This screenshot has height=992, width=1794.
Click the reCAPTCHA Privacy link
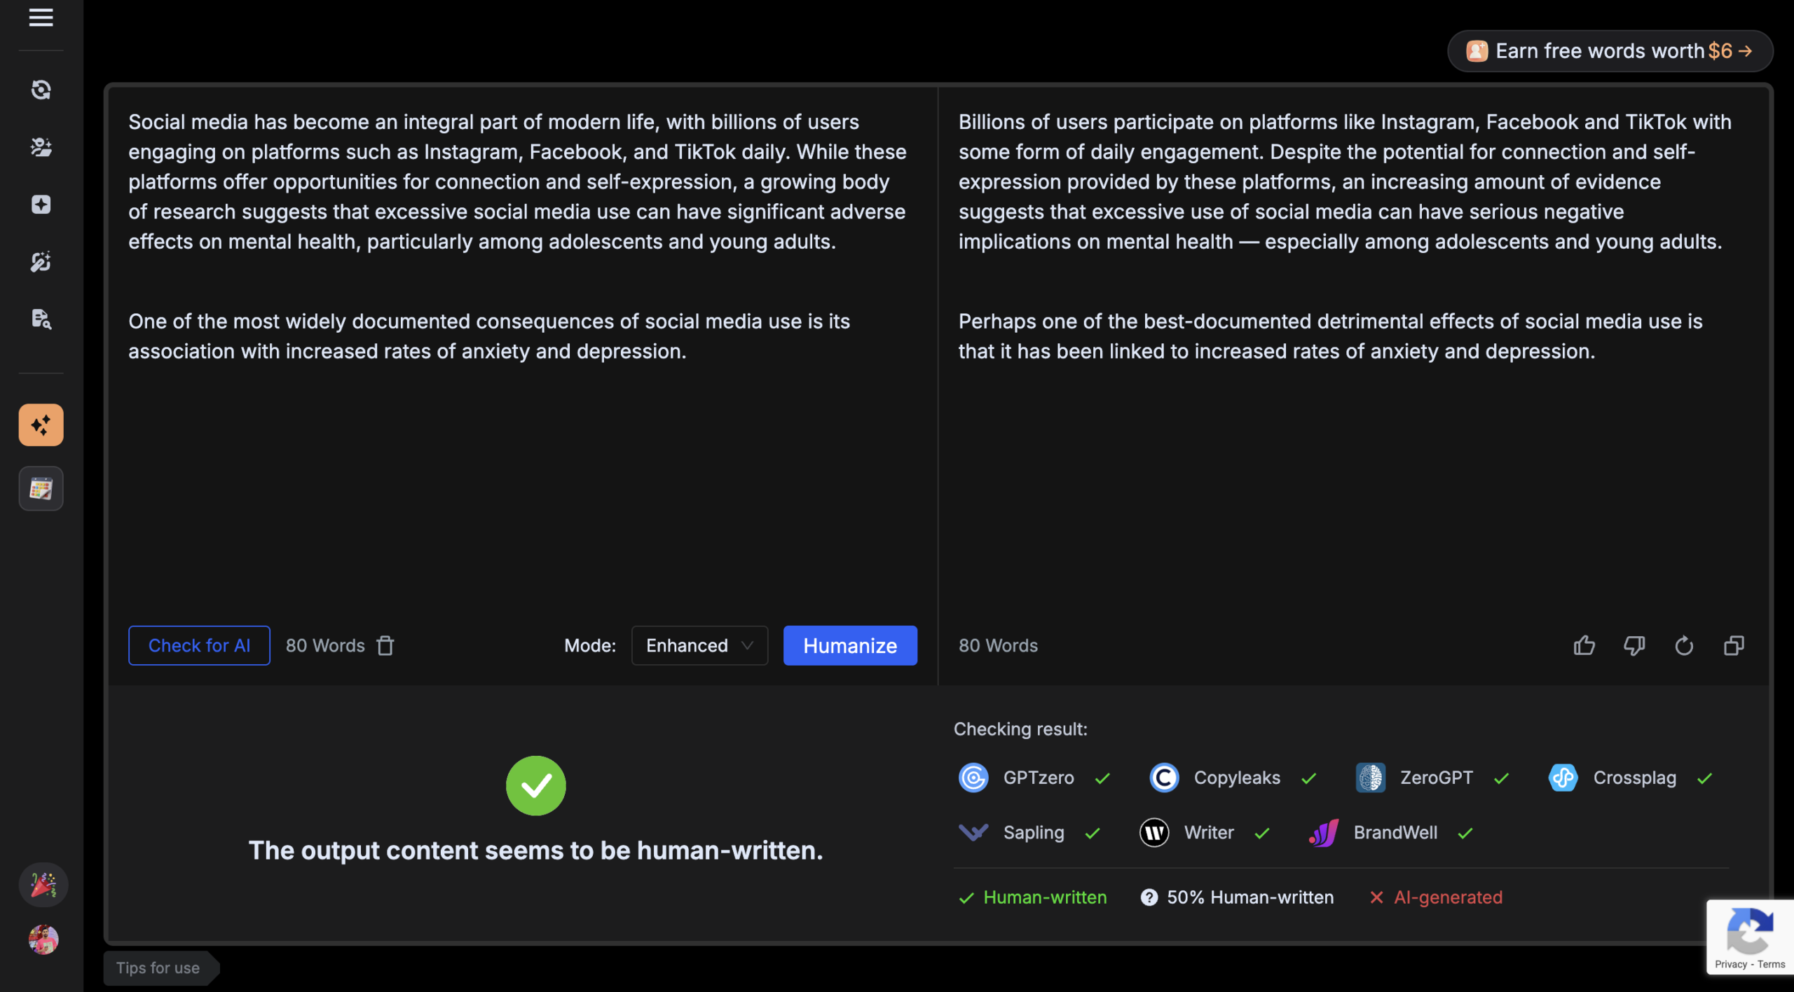(x=1730, y=964)
